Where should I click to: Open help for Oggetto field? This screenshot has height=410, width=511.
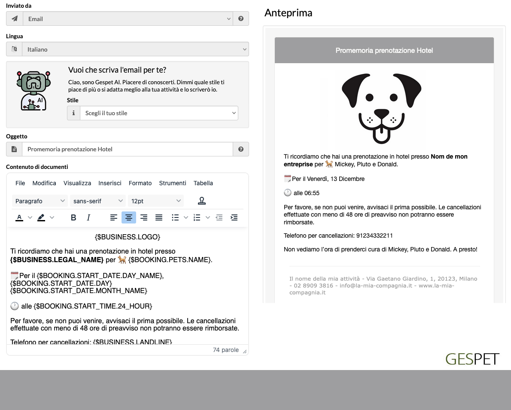point(241,149)
